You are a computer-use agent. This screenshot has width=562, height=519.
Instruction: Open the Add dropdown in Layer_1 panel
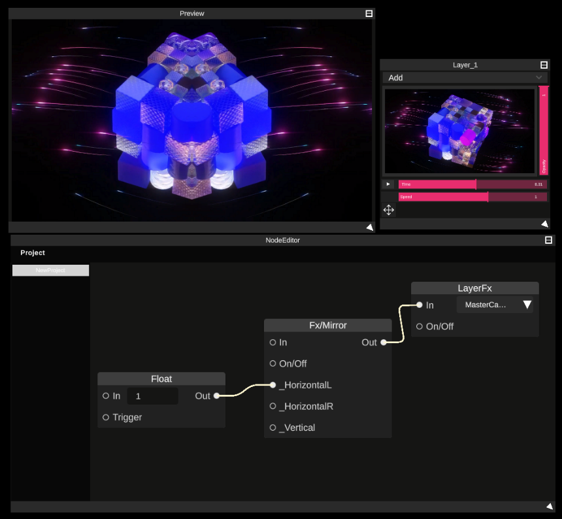coord(465,77)
